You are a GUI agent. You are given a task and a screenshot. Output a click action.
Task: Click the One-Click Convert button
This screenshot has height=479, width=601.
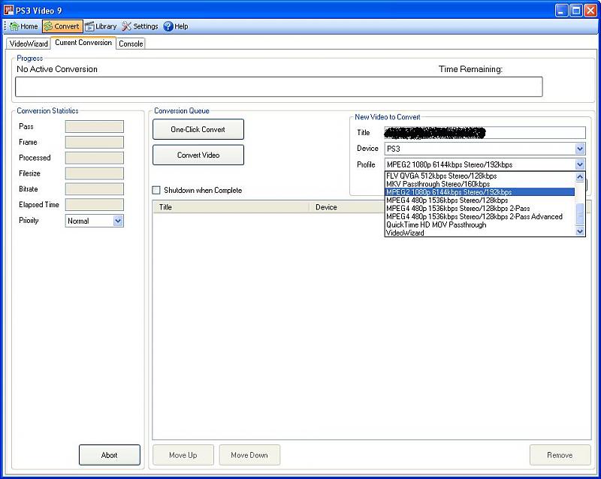tap(198, 130)
